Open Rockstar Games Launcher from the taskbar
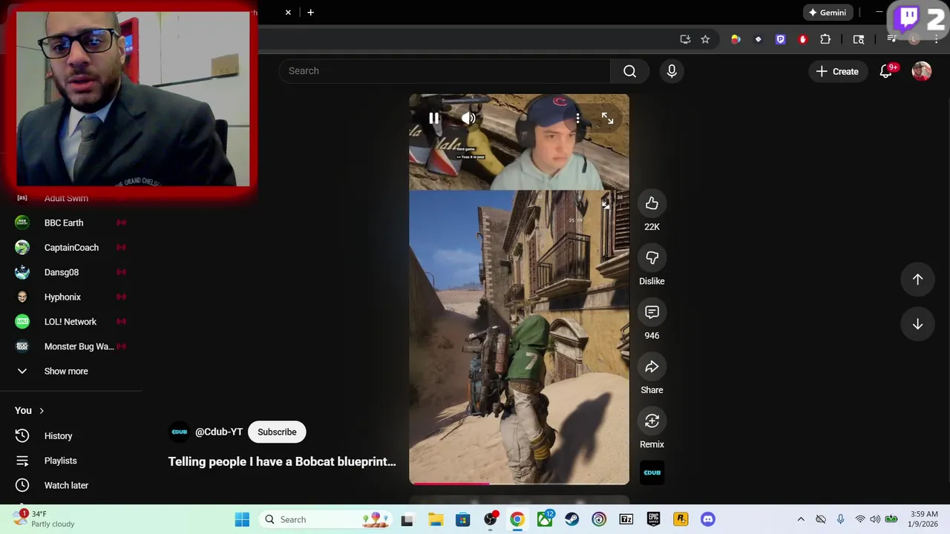 [681, 519]
